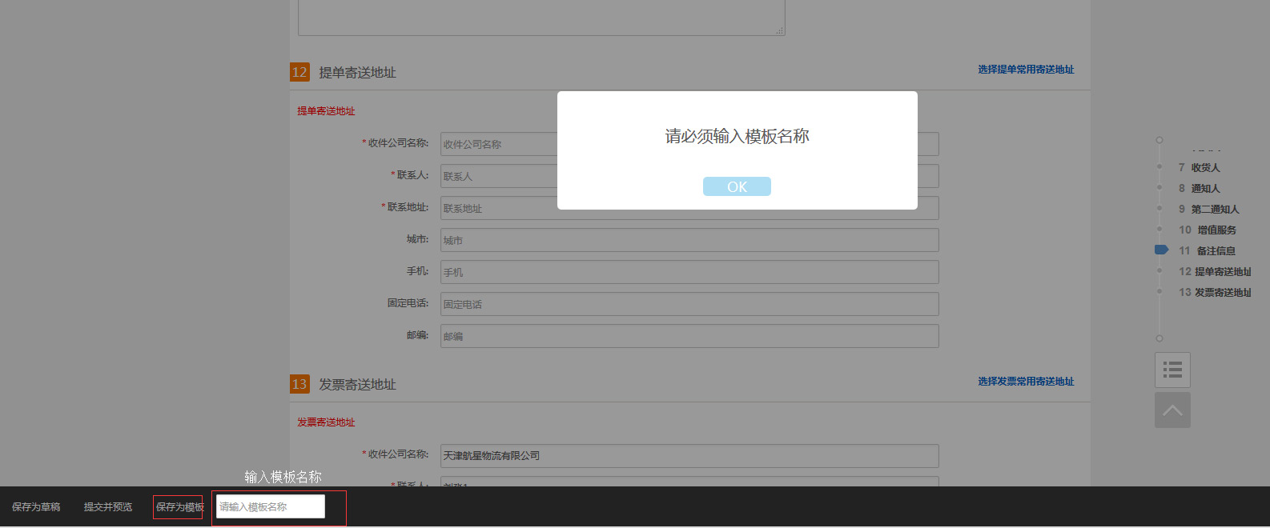Open the 选择提单常用寄送地址 link
The width and height of the screenshot is (1270, 528).
(1026, 70)
